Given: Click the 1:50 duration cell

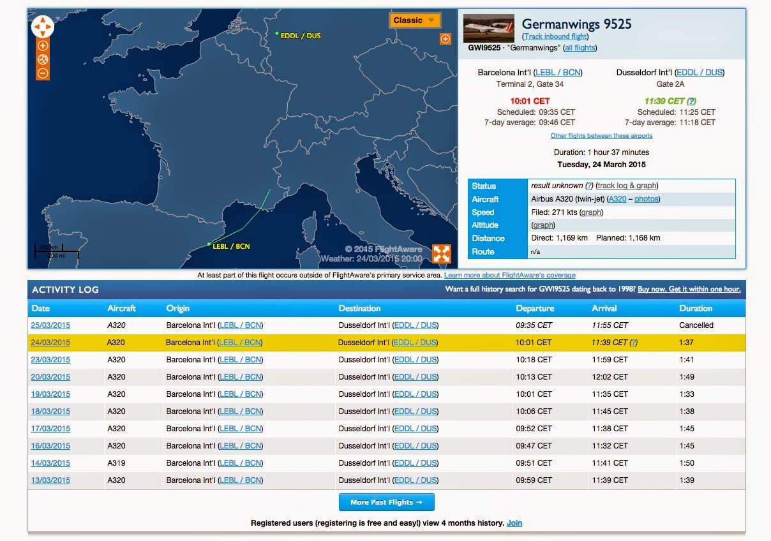Looking at the screenshot, I should point(687,463).
